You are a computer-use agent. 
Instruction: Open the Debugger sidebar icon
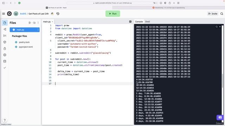[x=5, y=36]
